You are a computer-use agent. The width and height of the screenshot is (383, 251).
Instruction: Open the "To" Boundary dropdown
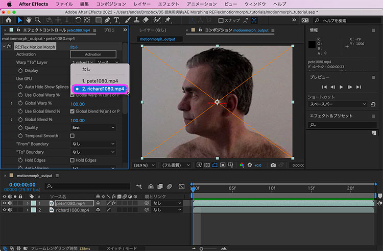pos(93,152)
